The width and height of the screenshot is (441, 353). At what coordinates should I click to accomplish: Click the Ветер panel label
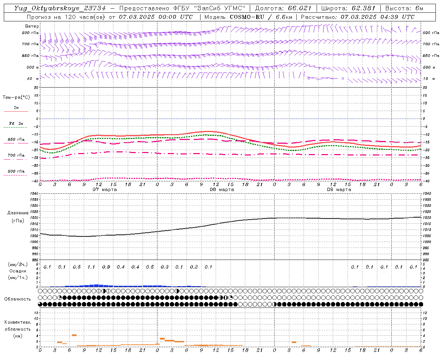[32, 26]
